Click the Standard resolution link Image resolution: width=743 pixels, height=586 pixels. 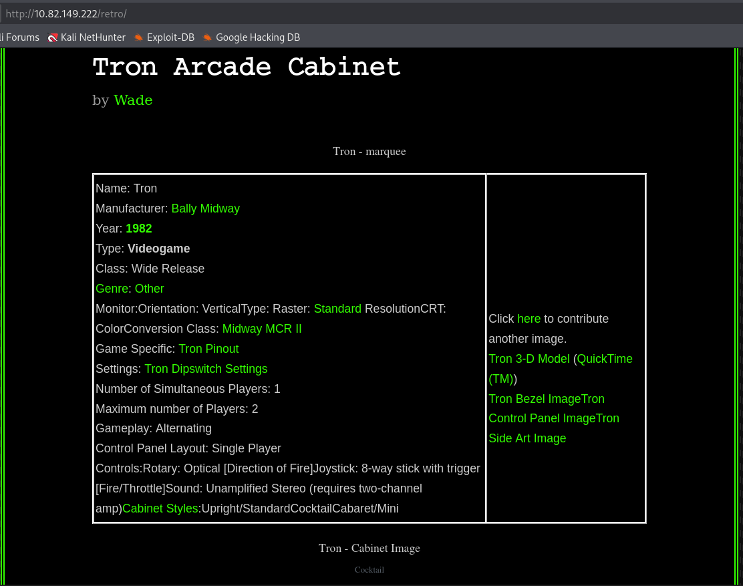coord(337,309)
